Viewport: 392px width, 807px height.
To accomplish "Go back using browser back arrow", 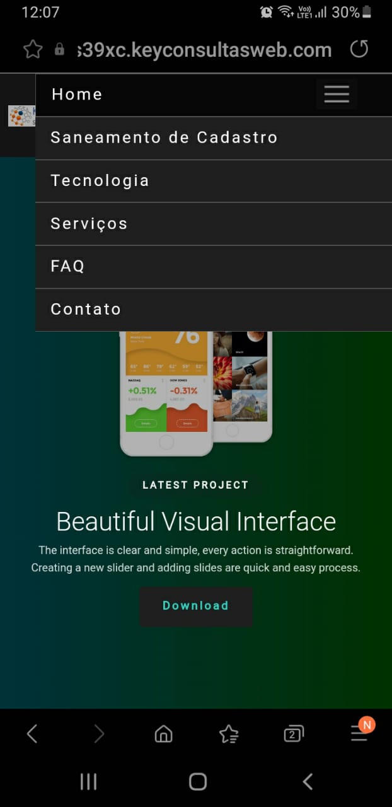I will [x=32, y=734].
